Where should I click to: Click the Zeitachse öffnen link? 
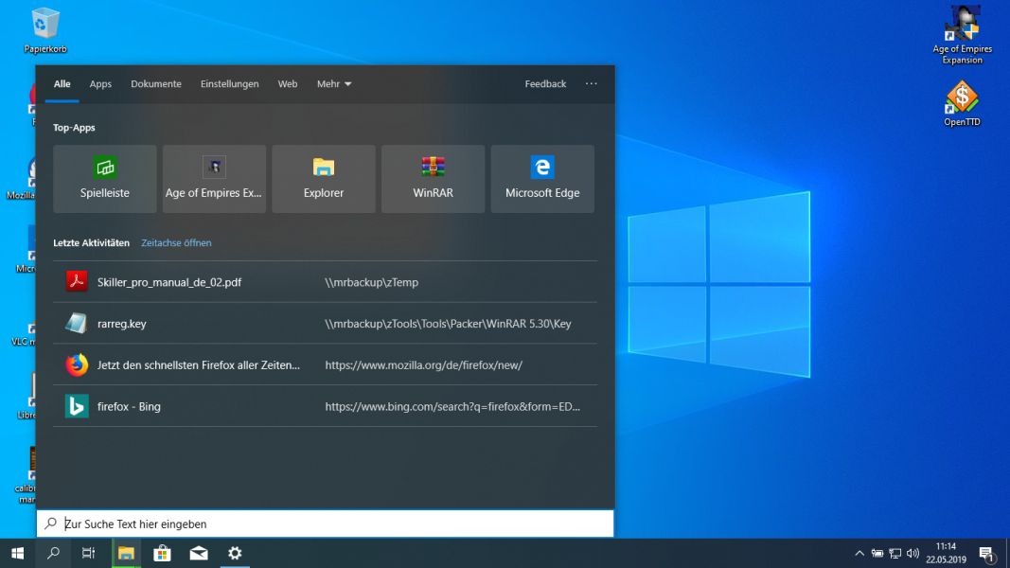pos(176,242)
